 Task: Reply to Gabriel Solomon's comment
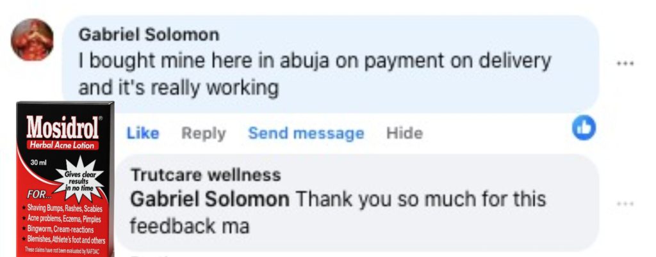tap(203, 134)
